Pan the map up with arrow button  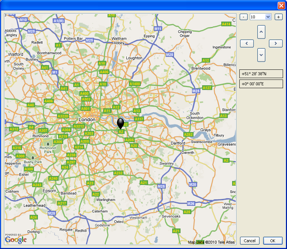point(261,32)
